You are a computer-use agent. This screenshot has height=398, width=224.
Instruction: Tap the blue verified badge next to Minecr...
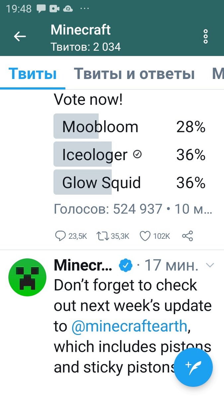point(125,265)
